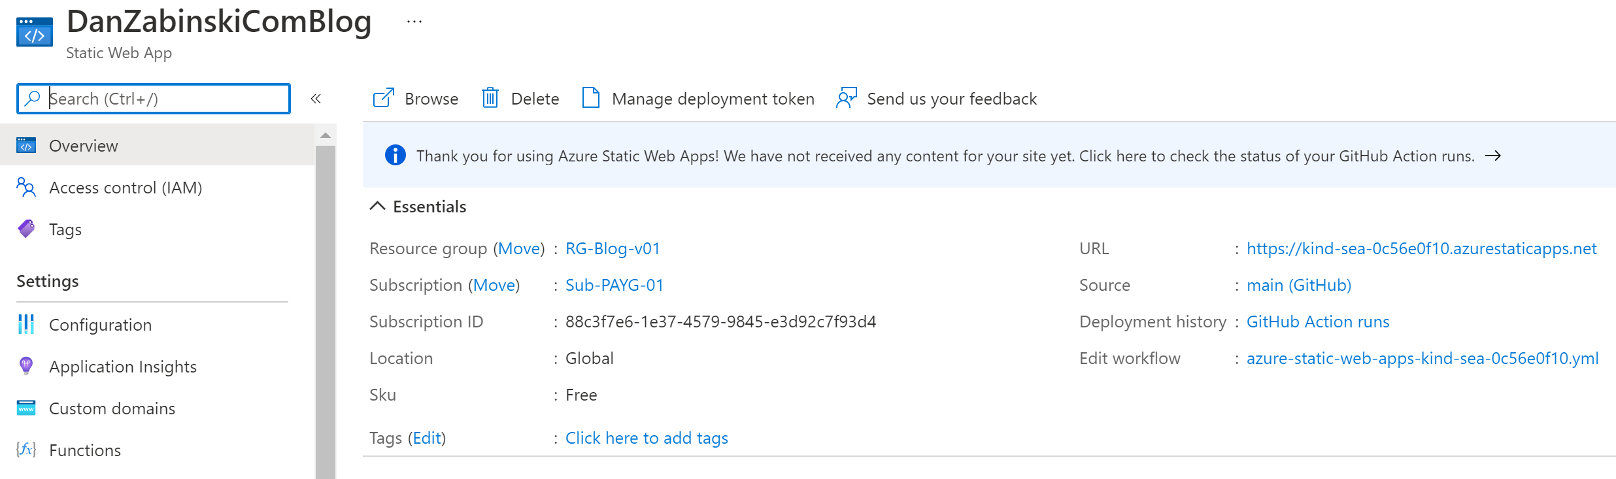Open main (GitHub) source link

(x=1299, y=285)
